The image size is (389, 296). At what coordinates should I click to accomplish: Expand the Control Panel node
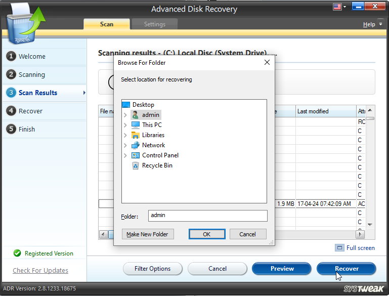[x=125, y=155]
